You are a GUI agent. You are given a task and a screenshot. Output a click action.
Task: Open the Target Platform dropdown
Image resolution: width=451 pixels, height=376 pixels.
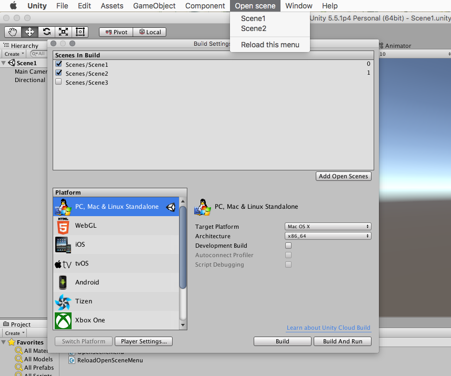pos(328,227)
